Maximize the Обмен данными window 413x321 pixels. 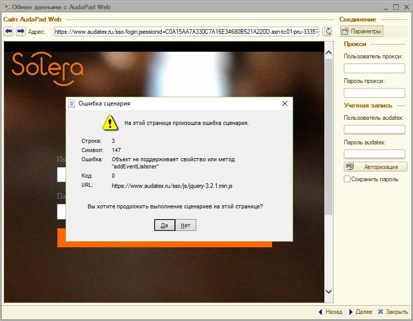[396, 7]
